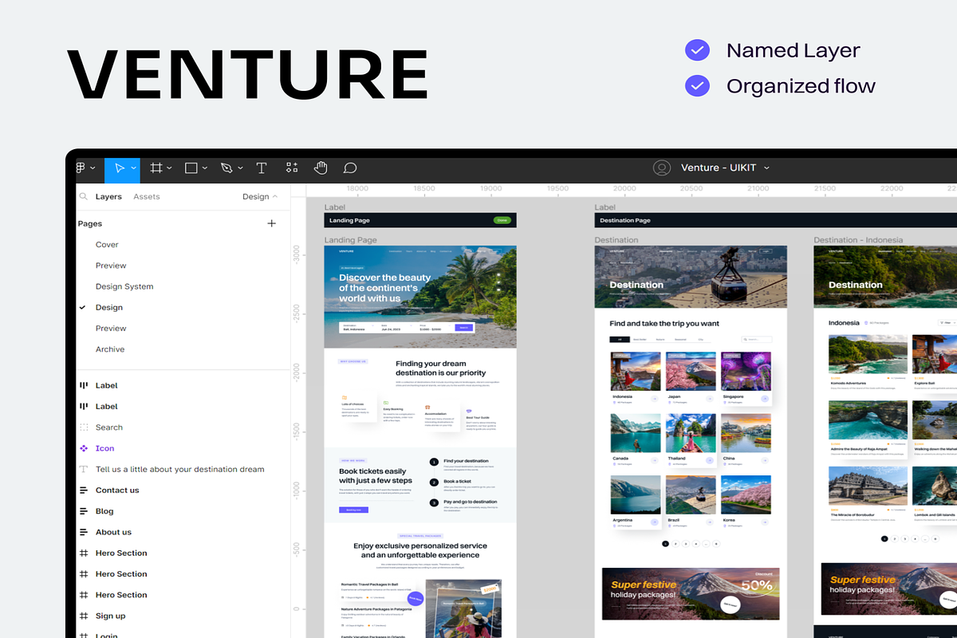The image size is (957, 638).
Task: Open the Design System page
Action: [124, 286]
